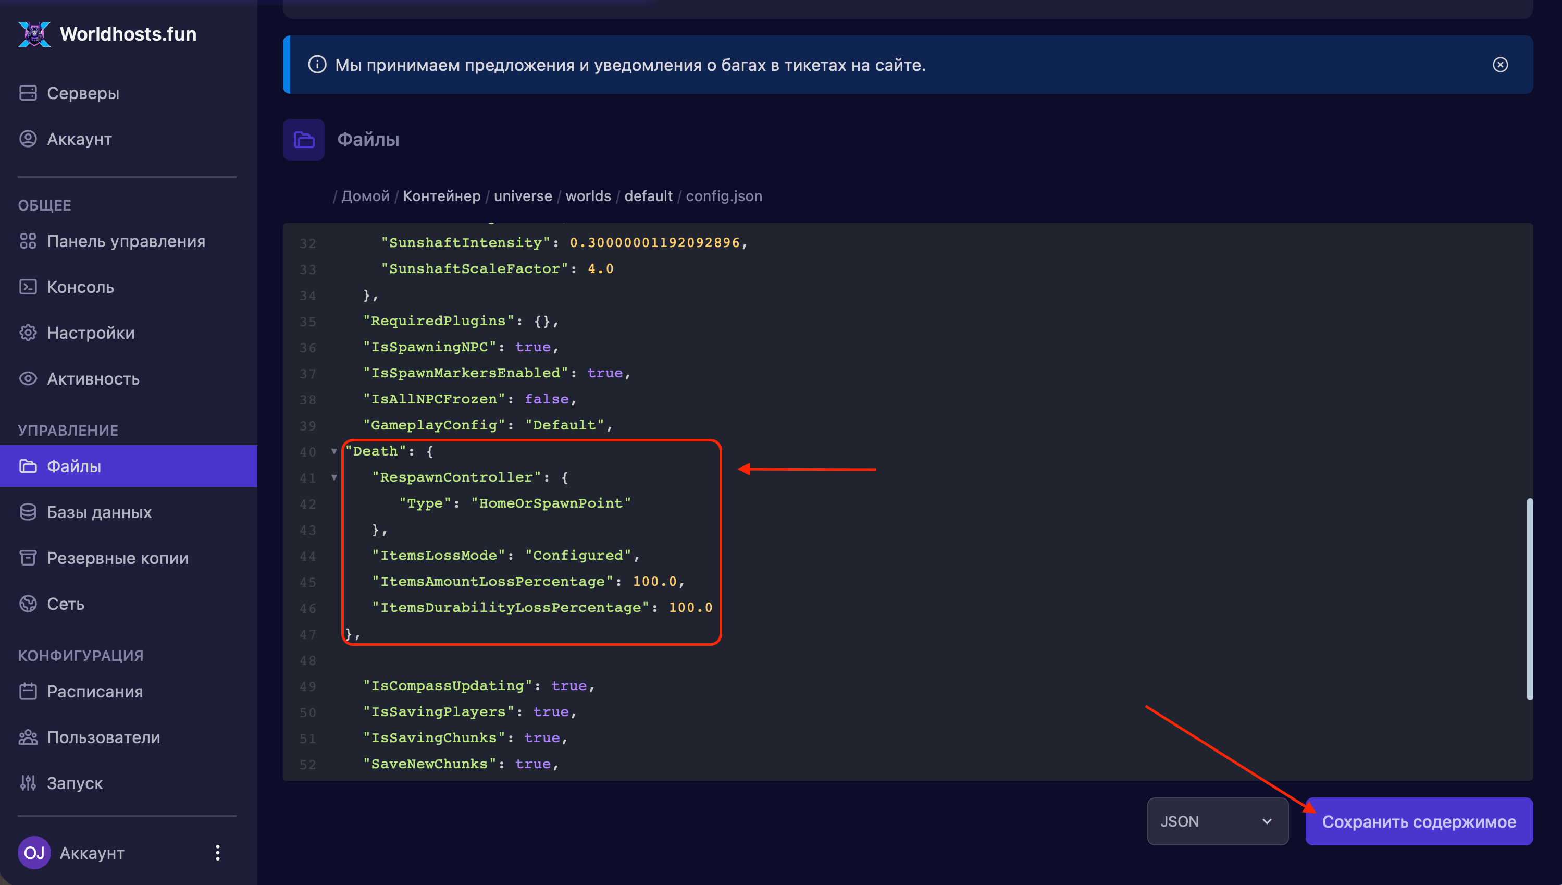Open Базы данных via the database icon
This screenshot has width=1562, height=885.
point(28,512)
